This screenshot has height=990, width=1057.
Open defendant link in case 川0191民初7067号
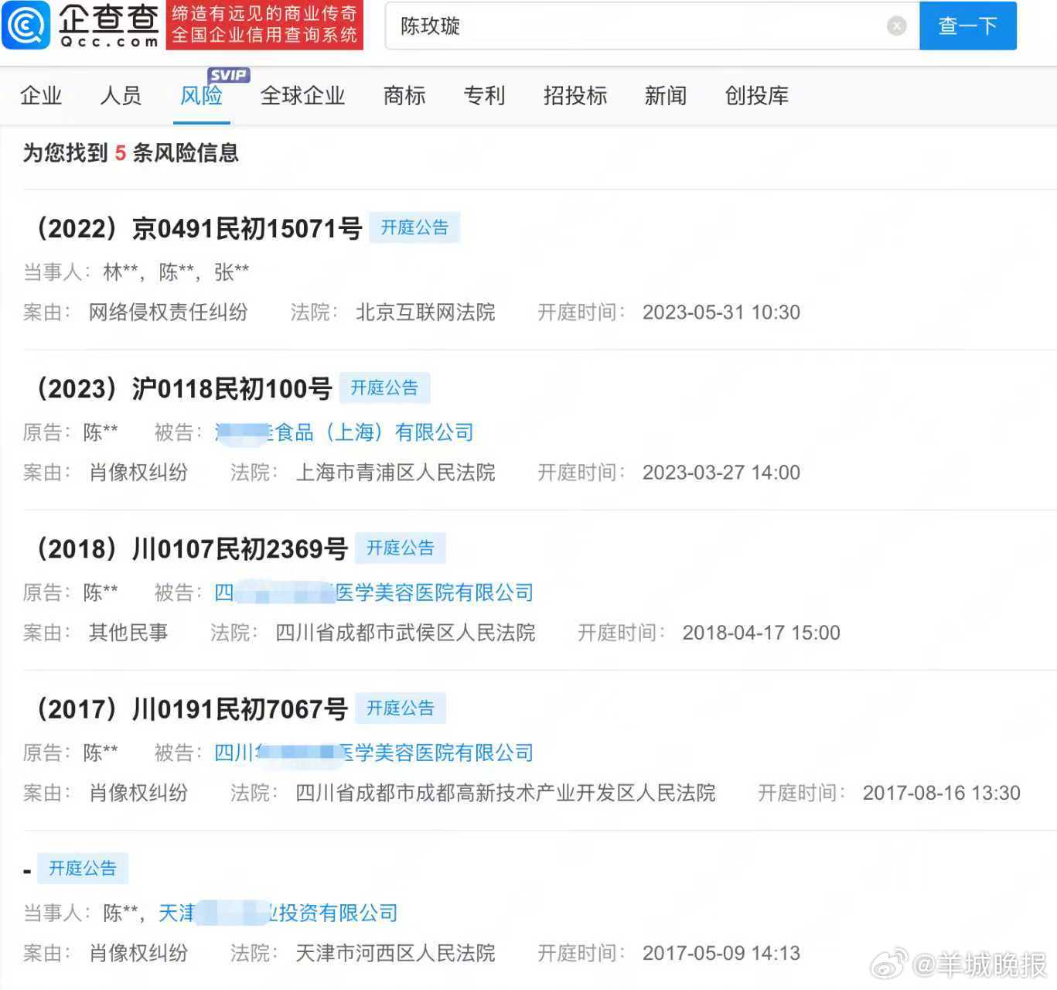[374, 753]
